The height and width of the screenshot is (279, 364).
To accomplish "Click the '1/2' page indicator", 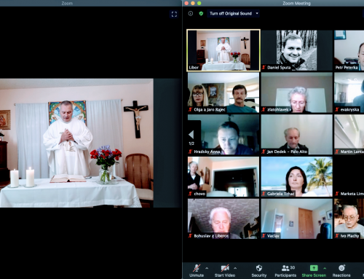I will pos(191,144).
